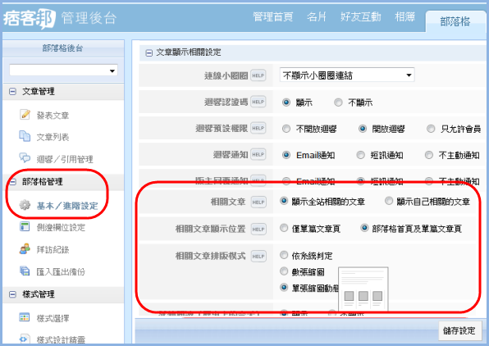Choose 只允許會員 radio option
The width and height of the screenshot is (489, 346).
pos(431,129)
